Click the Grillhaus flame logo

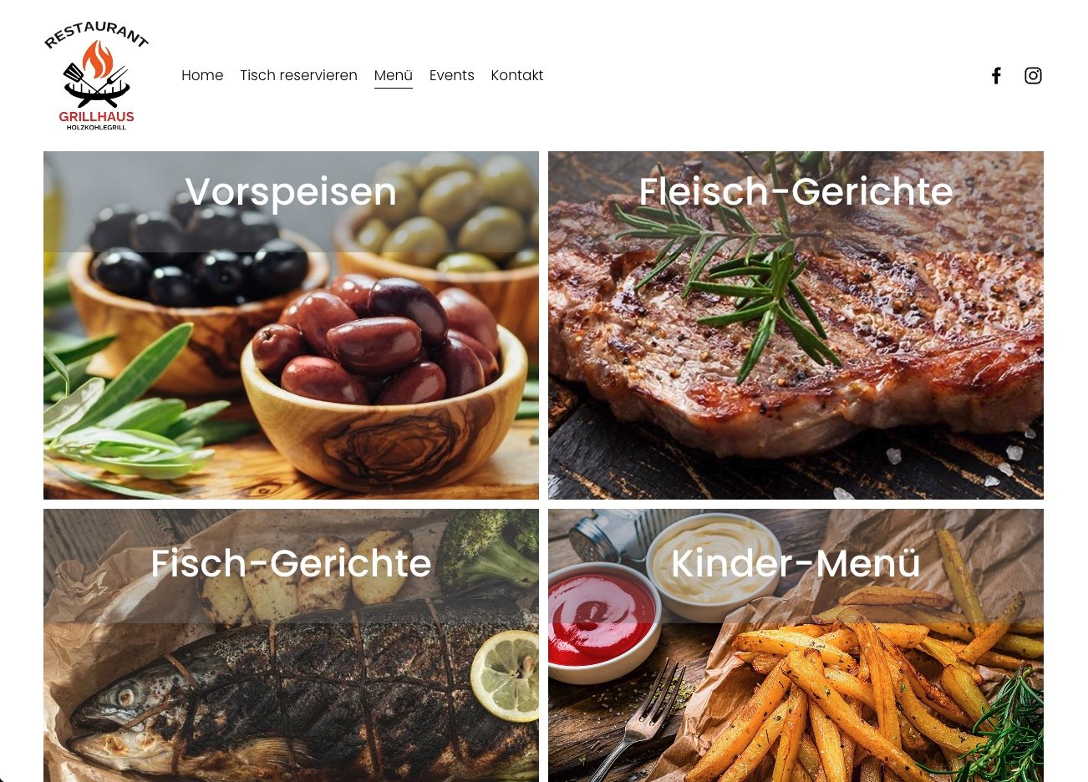96,76
